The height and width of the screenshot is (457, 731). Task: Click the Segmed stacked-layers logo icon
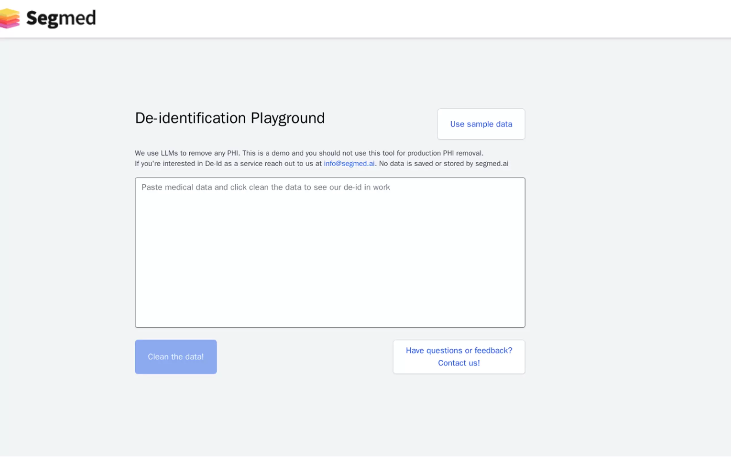point(10,18)
